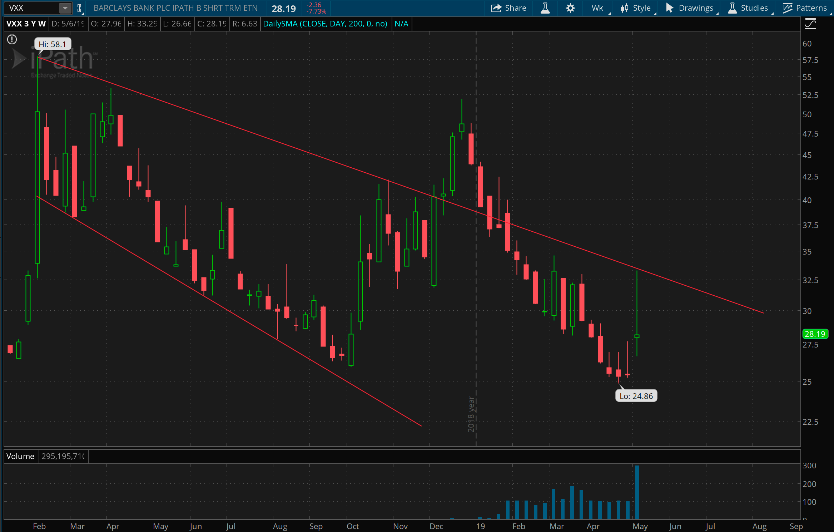The image size is (834, 532).
Task: Click the flask icon beside Studies
Action: [x=733, y=8]
